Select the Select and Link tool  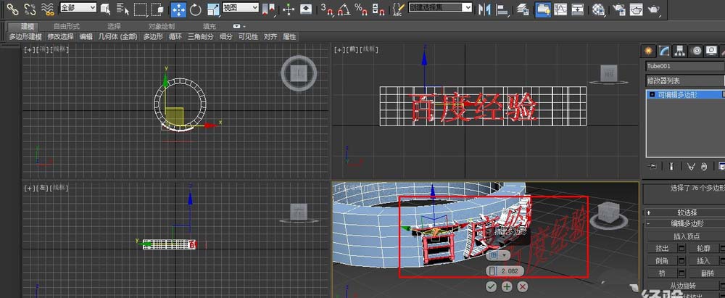(x=12, y=8)
